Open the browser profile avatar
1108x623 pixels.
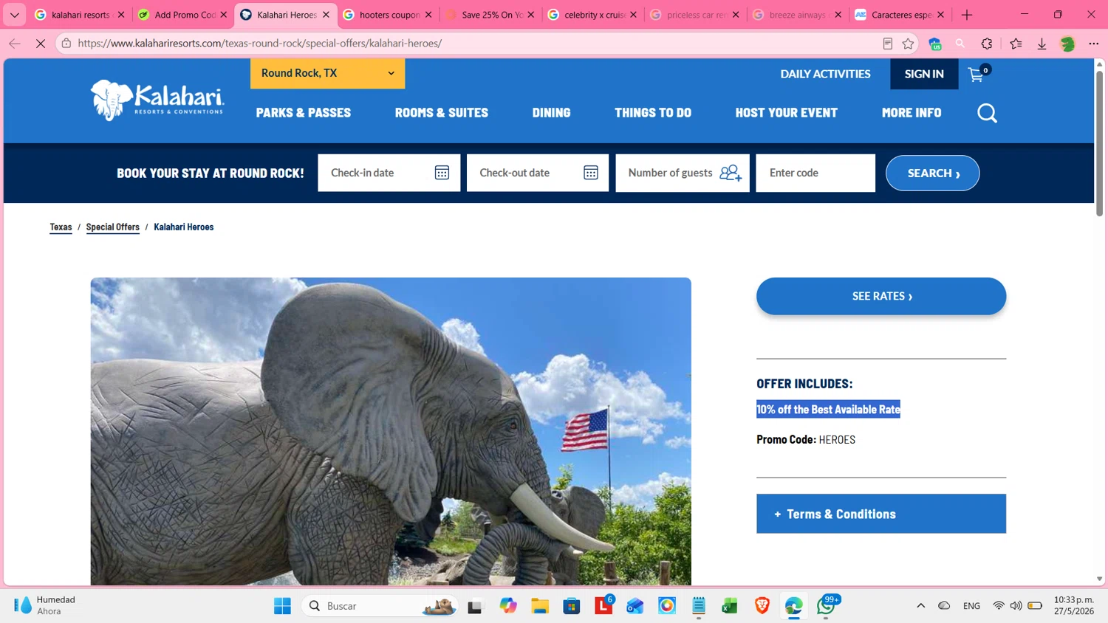point(1067,44)
